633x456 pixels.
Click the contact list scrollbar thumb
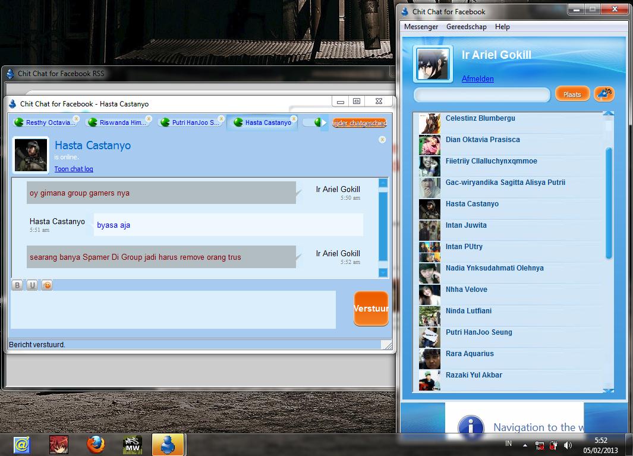point(609,203)
